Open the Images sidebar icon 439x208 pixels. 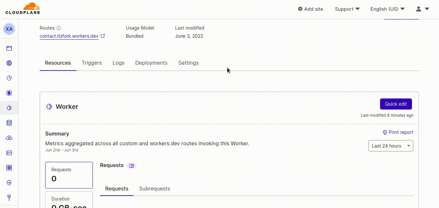(x=9, y=153)
